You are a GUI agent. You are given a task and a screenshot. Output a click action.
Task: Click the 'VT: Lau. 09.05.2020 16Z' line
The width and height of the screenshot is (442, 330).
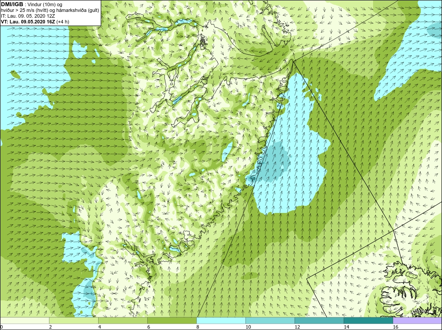point(28,21)
